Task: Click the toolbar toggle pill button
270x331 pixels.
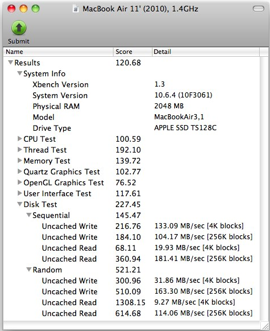Action: point(258,9)
